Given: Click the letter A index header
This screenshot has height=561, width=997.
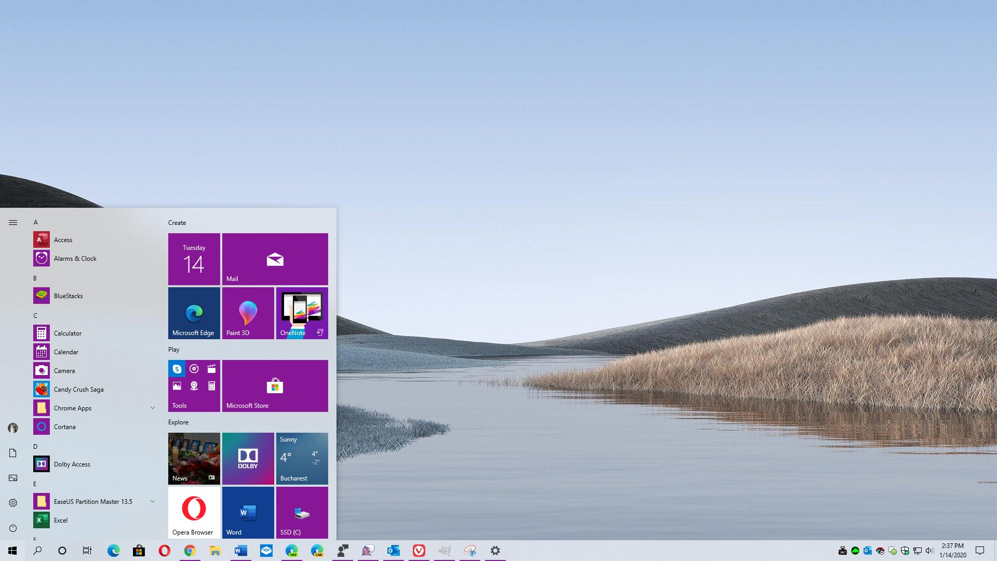Looking at the screenshot, I should coord(36,222).
